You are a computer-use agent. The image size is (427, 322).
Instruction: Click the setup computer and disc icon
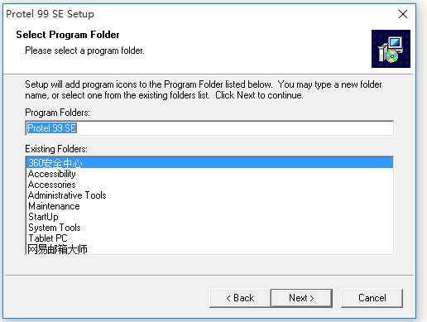click(391, 49)
